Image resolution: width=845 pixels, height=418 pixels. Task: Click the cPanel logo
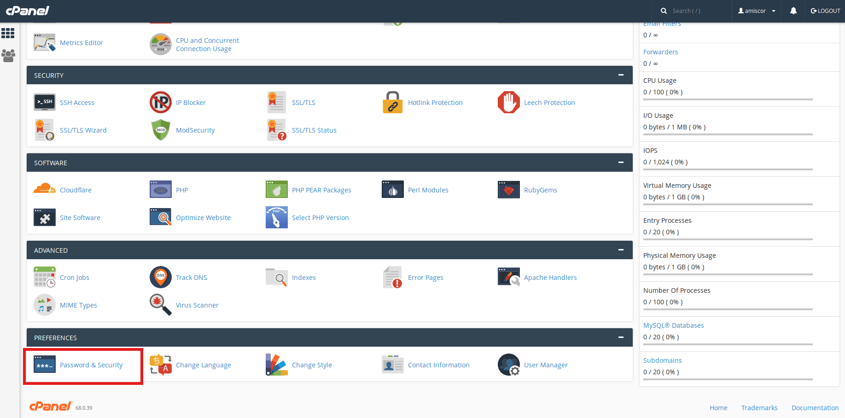[28, 11]
